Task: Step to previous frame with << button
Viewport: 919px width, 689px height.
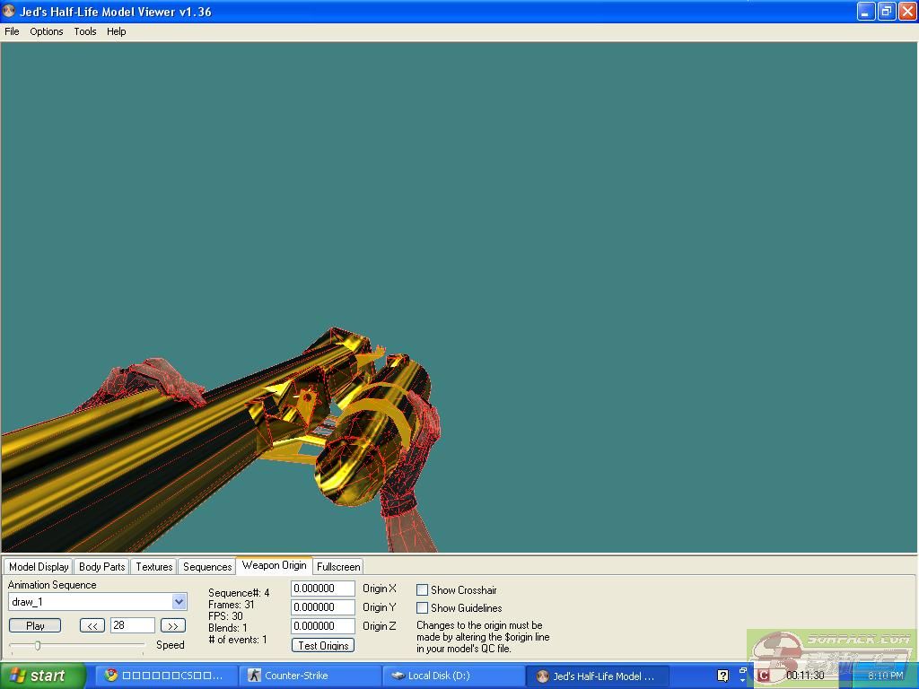Action: [92, 626]
